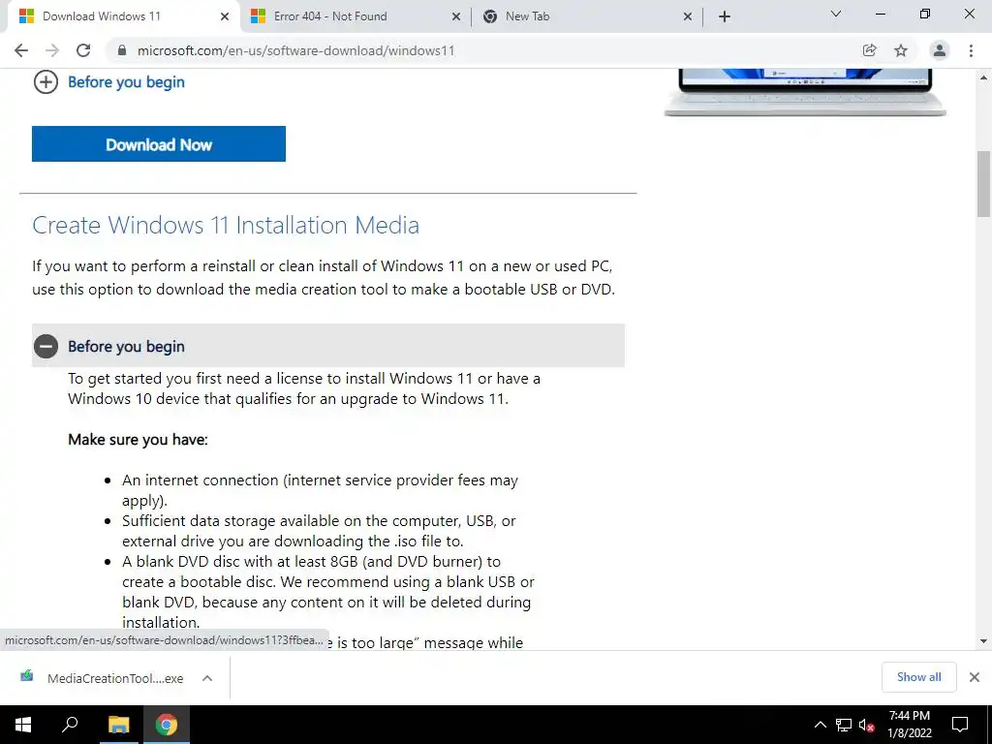Click scrollbar up arrow
Screen dimensions: 992x744
(983, 77)
